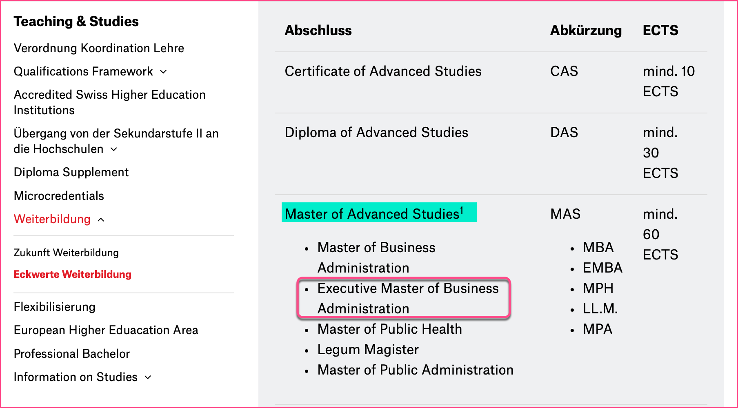
Task: Go to Professional Bachelor page
Action: click(71, 354)
